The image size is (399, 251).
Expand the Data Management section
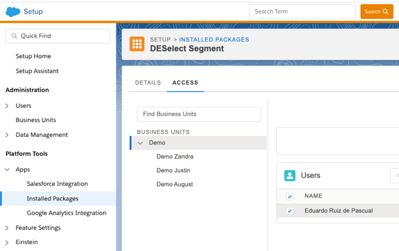pos(7,135)
